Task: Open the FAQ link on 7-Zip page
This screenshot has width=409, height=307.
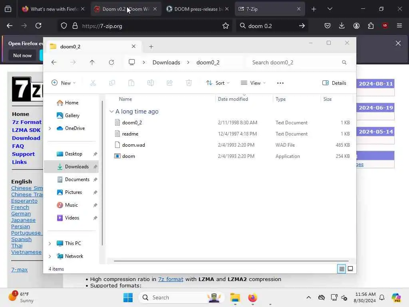Action: (18, 146)
